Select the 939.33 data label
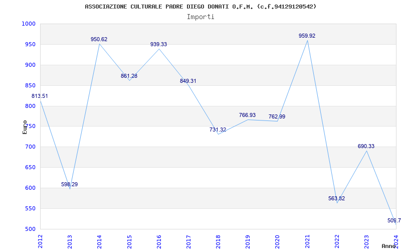 158,44
